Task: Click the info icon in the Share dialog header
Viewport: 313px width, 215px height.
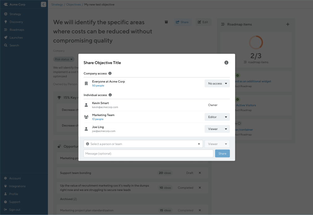Action: pyautogui.click(x=226, y=62)
